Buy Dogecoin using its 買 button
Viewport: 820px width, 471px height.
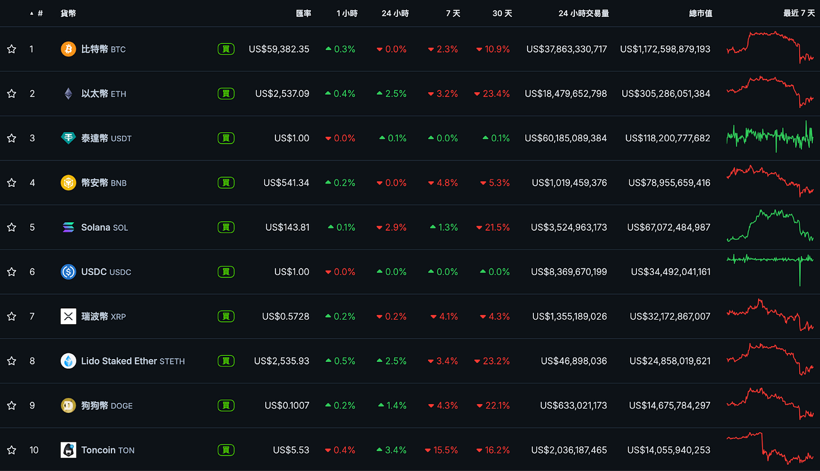pyautogui.click(x=226, y=405)
